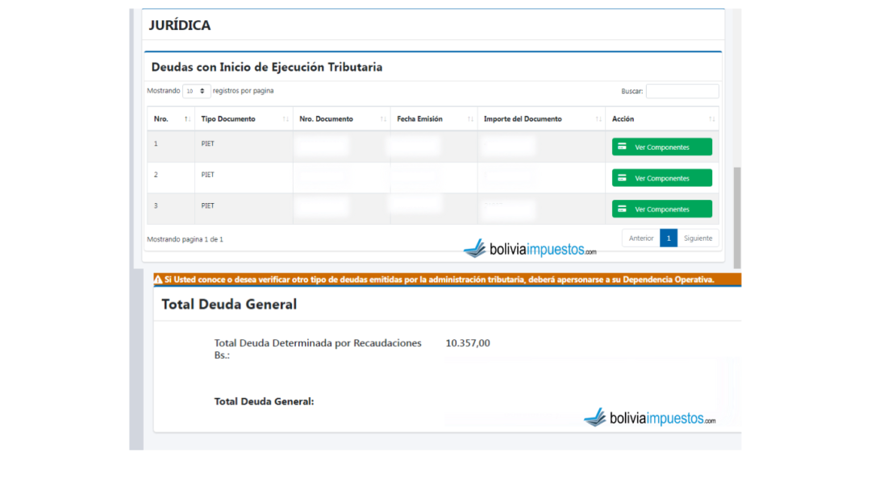The height and width of the screenshot is (489, 871).
Task: Sort by Importe del Documento arrows
Action: click(598, 119)
